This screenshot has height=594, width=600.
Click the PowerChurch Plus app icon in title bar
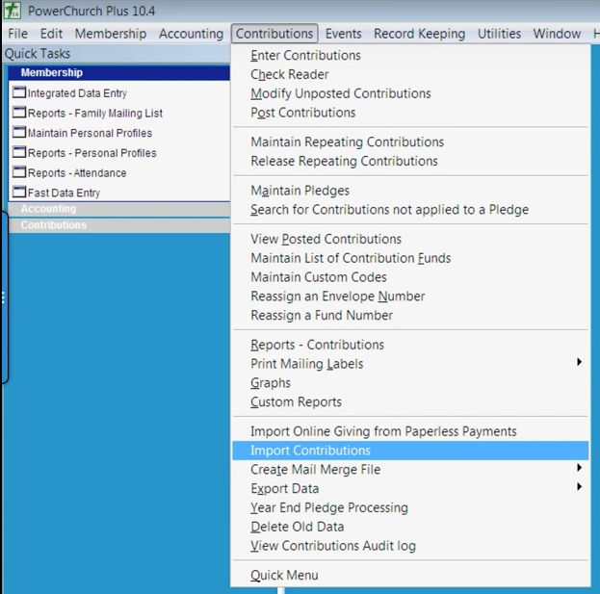tap(13, 11)
